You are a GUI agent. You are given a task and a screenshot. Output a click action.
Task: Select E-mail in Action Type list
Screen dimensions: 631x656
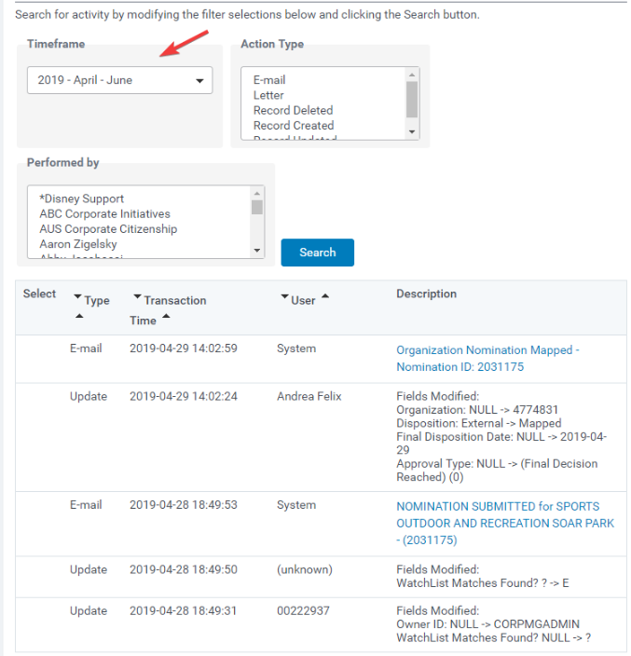[269, 80]
